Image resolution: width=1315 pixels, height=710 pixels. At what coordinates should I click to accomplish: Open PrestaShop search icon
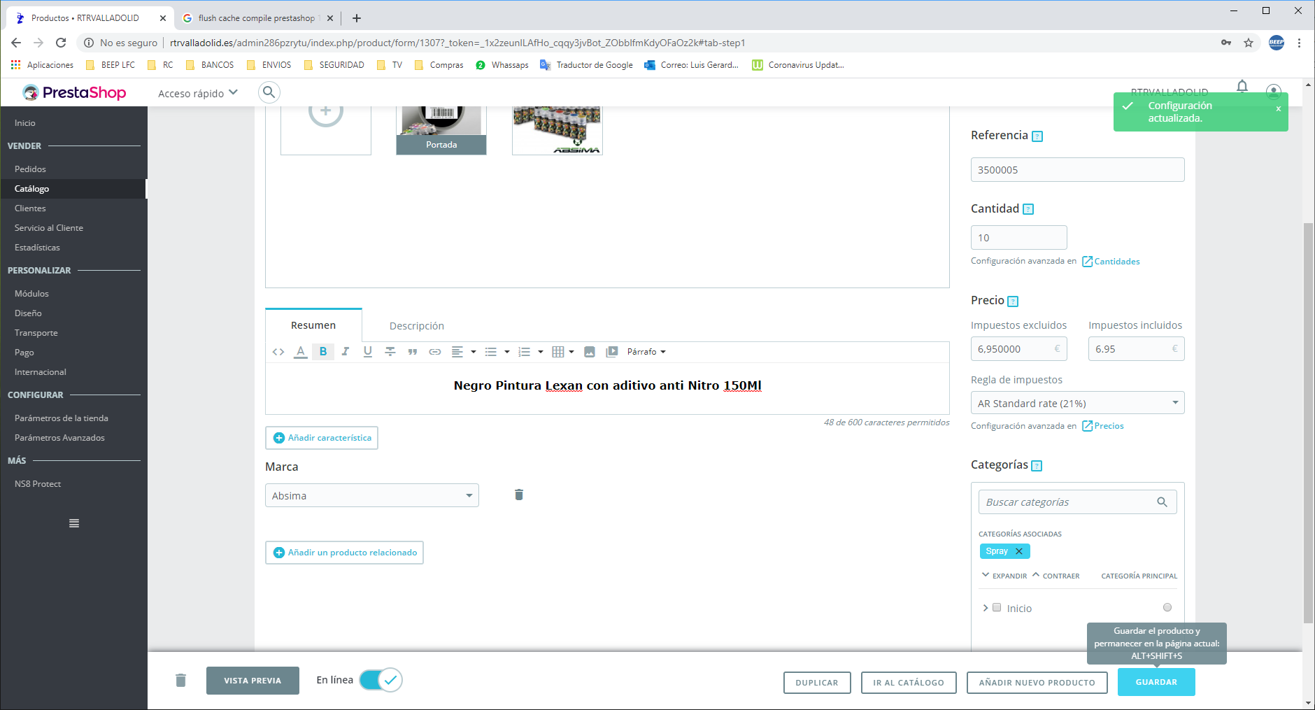click(x=269, y=92)
